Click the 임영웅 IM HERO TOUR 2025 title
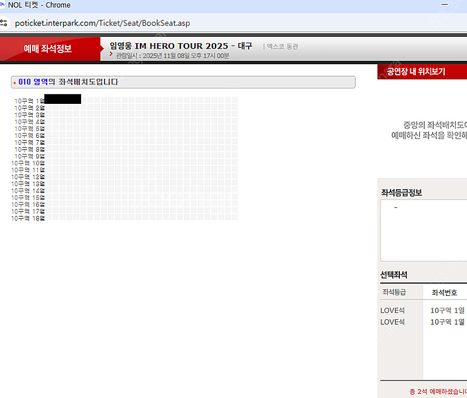Image resolution: width=467 pixels, height=398 pixels. pos(181,46)
